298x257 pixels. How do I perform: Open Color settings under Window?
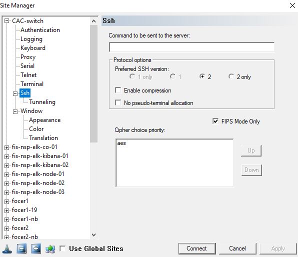click(x=36, y=129)
